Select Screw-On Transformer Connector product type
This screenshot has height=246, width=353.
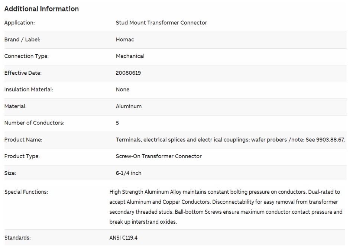coord(159,156)
